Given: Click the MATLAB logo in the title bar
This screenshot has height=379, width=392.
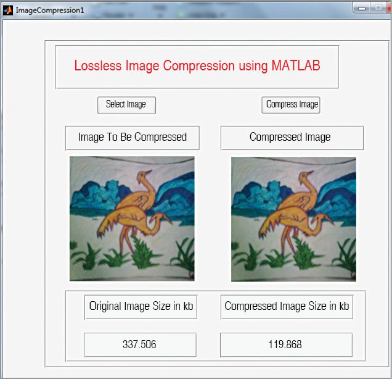Looking at the screenshot, I should (x=8, y=10).
